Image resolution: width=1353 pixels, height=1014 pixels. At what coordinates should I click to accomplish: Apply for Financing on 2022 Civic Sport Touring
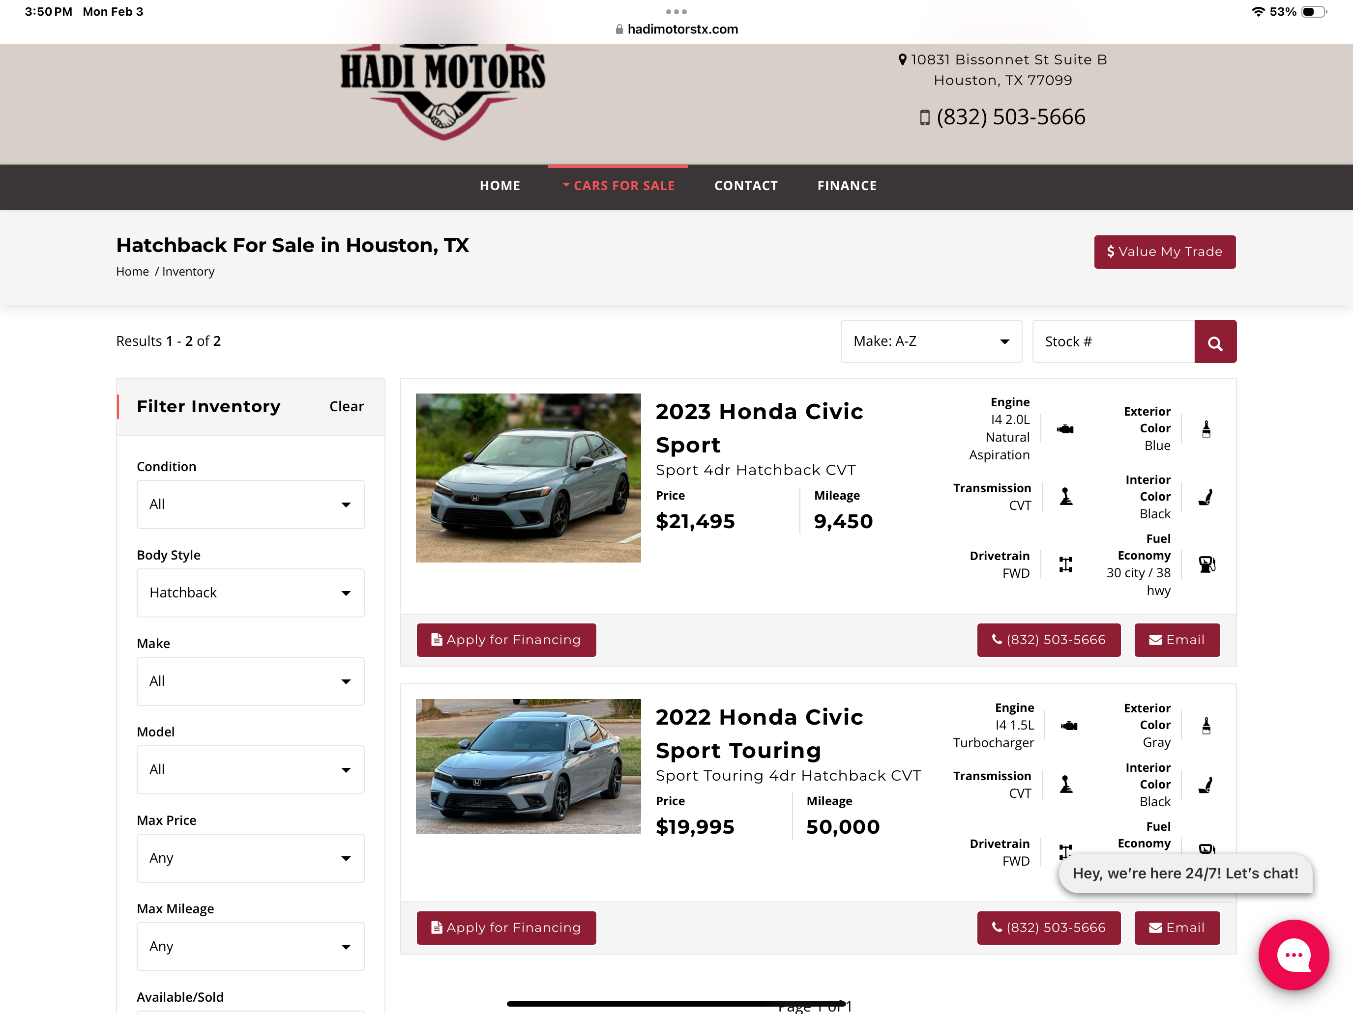[x=506, y=928]
